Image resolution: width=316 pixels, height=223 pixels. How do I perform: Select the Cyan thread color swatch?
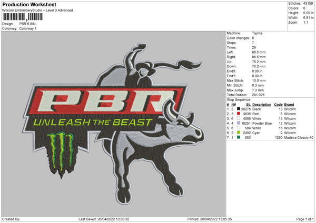tap(239, 133)
